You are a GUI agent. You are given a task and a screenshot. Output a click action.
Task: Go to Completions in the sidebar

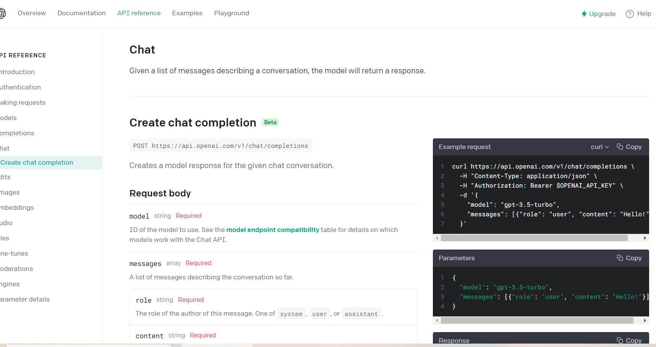coord(17,133)
